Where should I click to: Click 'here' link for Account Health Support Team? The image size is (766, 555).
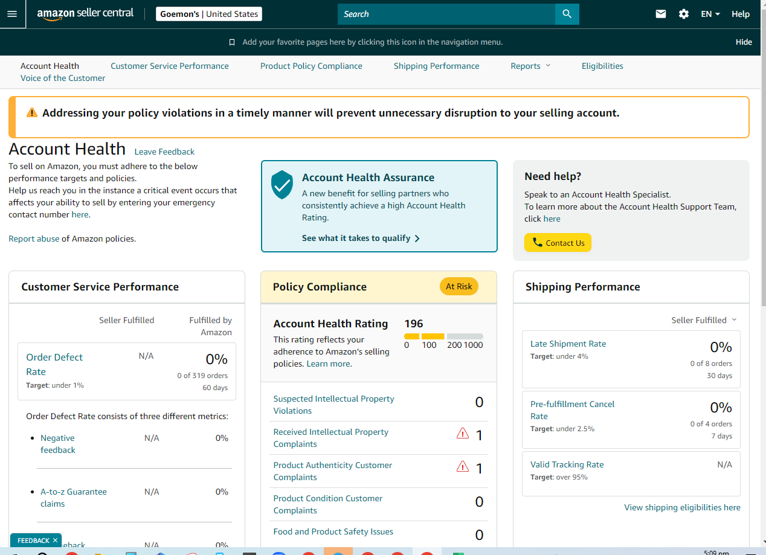[552, 219]
